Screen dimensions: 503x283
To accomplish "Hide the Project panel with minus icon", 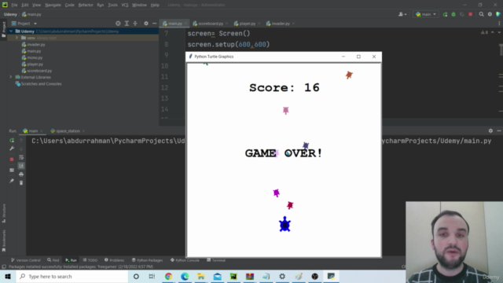I will point(154,24).
